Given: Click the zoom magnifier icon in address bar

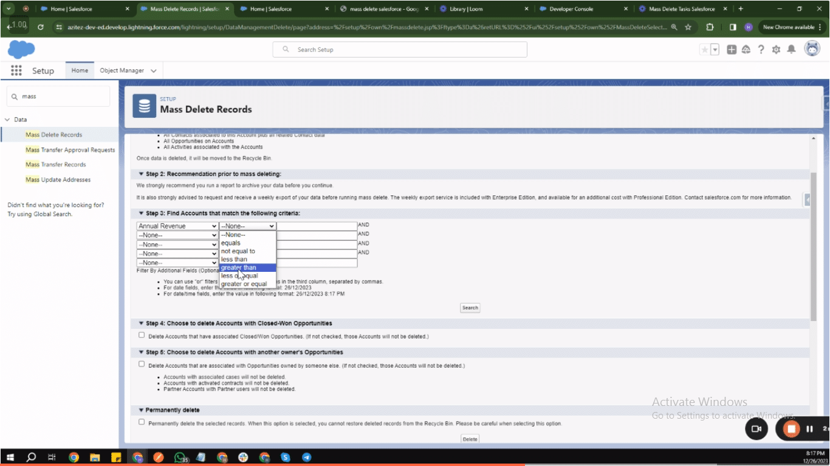Looking at the screenshot, I should [674, 27].
